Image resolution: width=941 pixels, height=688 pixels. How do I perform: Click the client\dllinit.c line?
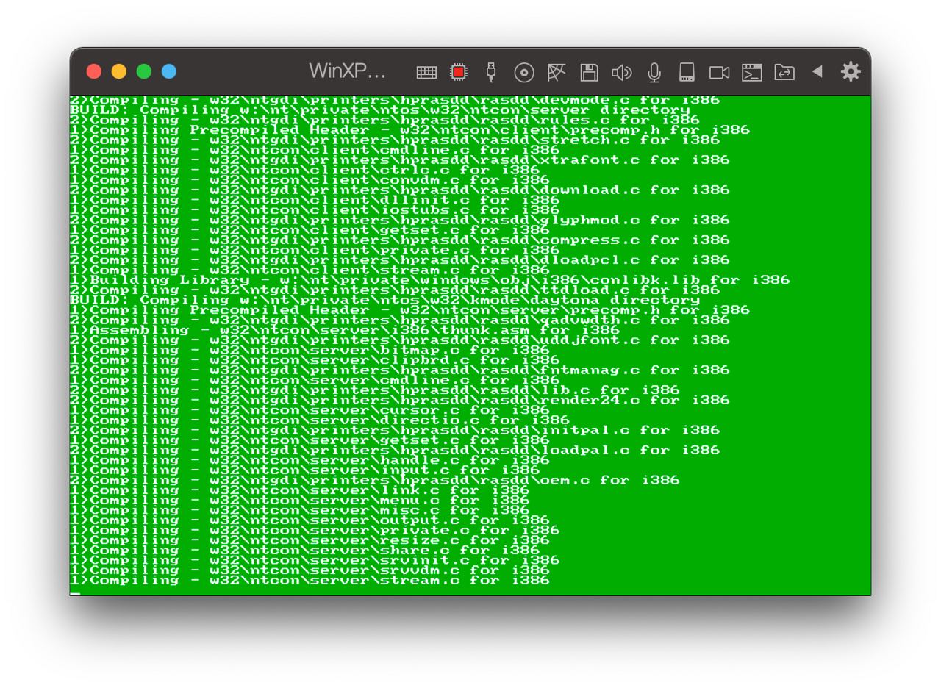[315, 200]
